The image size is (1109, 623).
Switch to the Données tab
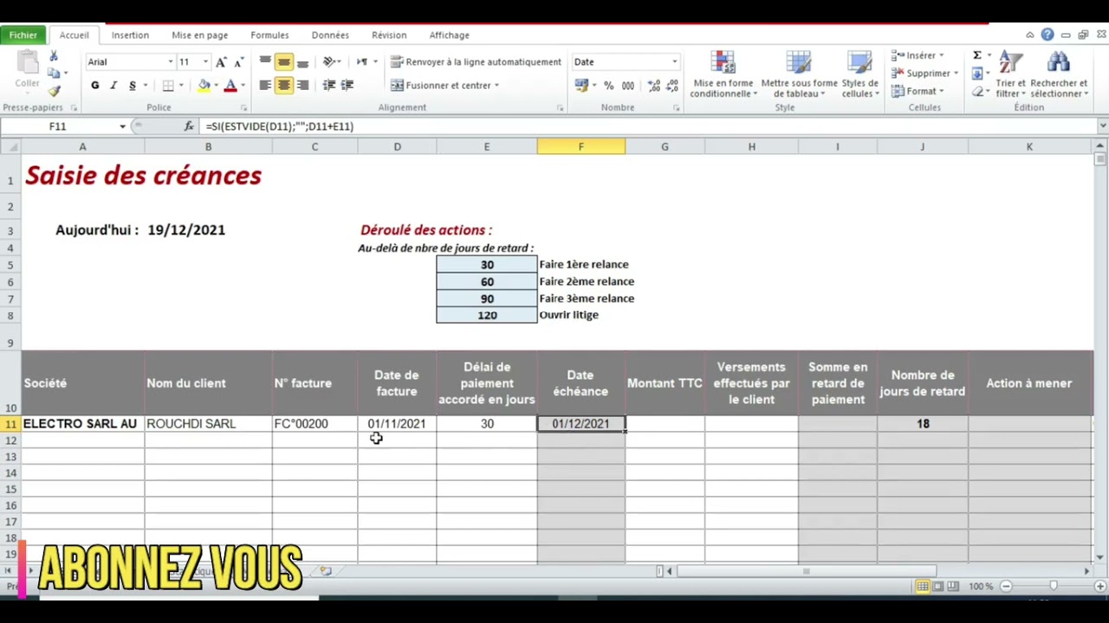tap(330, 35)
